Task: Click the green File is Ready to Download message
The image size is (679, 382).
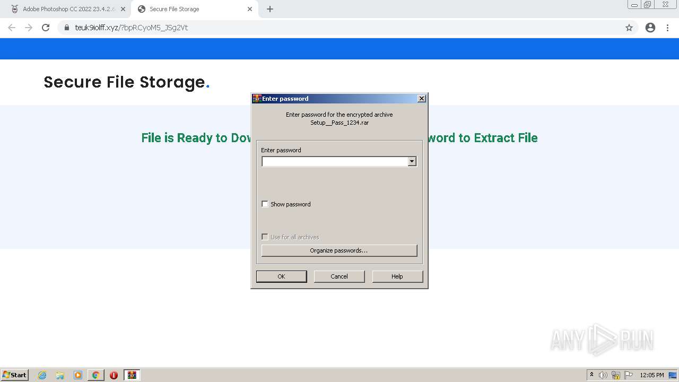Action: 339,138
